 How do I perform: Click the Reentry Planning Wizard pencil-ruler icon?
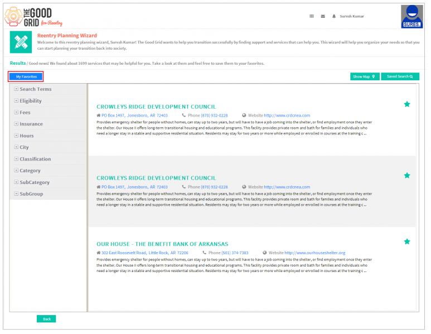pos(21,42)
